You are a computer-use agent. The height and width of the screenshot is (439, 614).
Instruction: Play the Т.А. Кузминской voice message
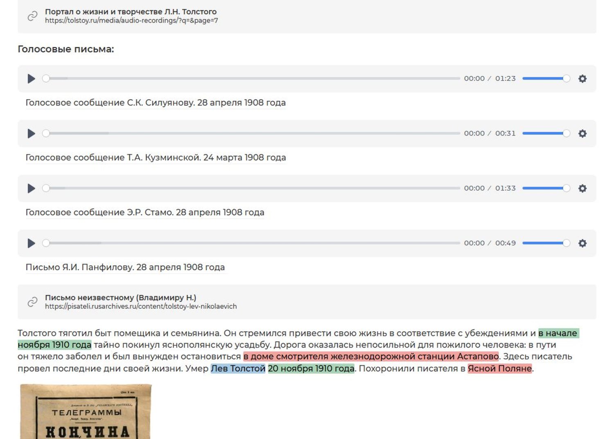[31, 134]
